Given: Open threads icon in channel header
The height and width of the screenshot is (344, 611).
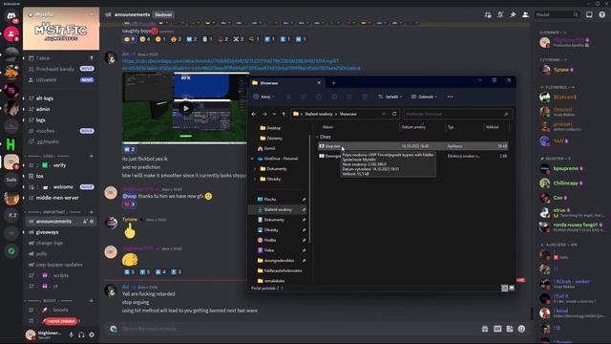Looking at the screenshot, I should tap(488, 15).
